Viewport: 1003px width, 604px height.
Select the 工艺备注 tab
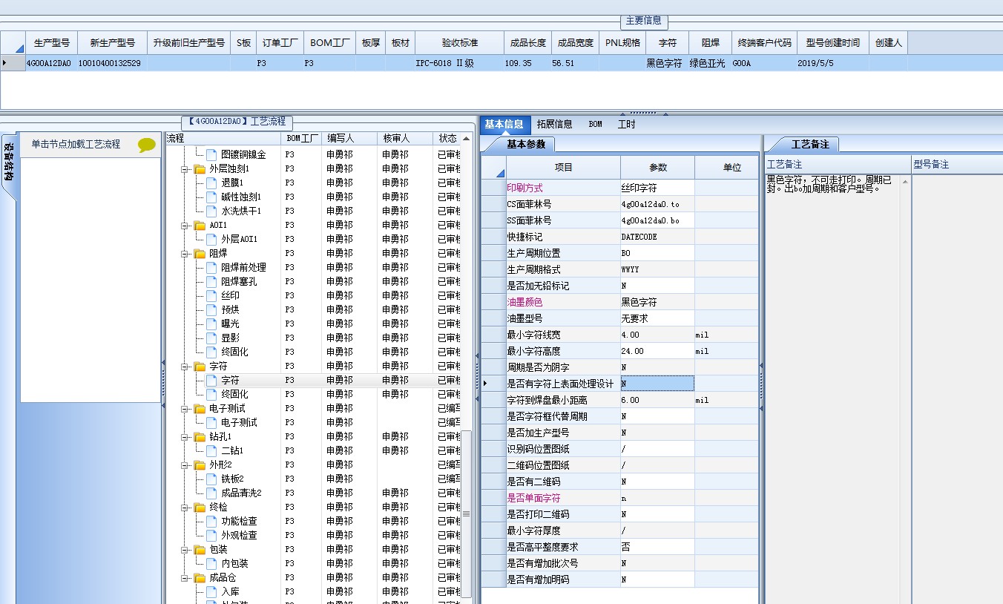[810, 144]
